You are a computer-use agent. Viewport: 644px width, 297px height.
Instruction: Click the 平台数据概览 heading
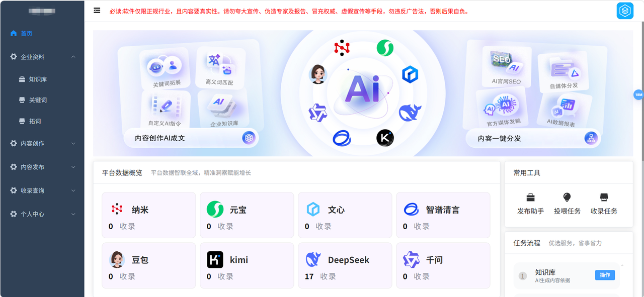coord(122,173)
